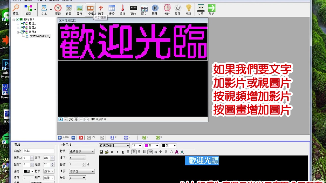Export to U盤 USB drive

pyautogui.click(x=201, y=10)
